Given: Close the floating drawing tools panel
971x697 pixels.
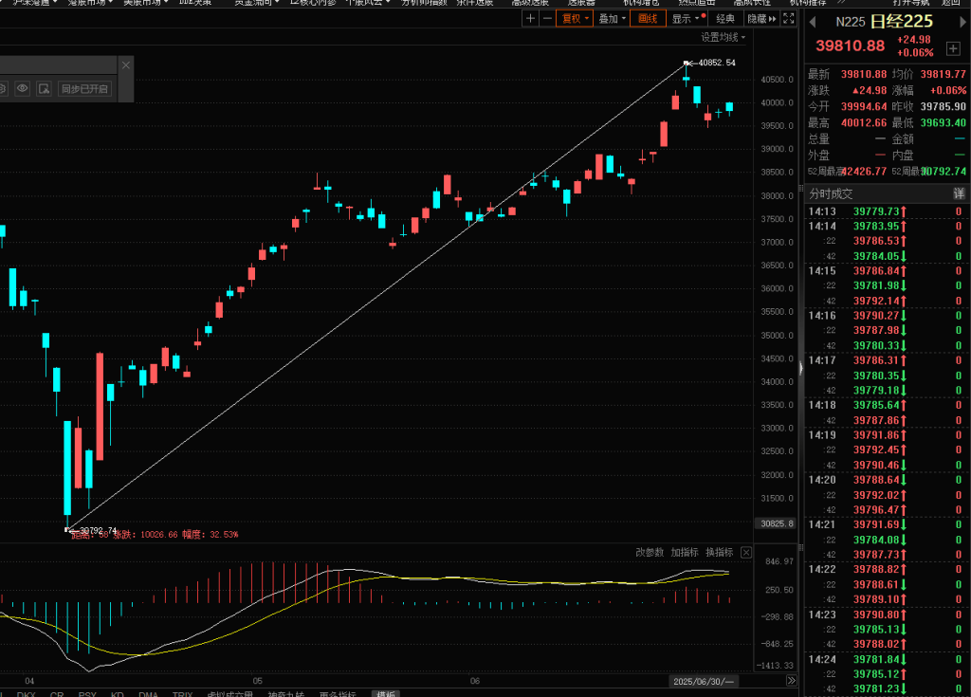Looking at the screenshot, I should point(126,64).
